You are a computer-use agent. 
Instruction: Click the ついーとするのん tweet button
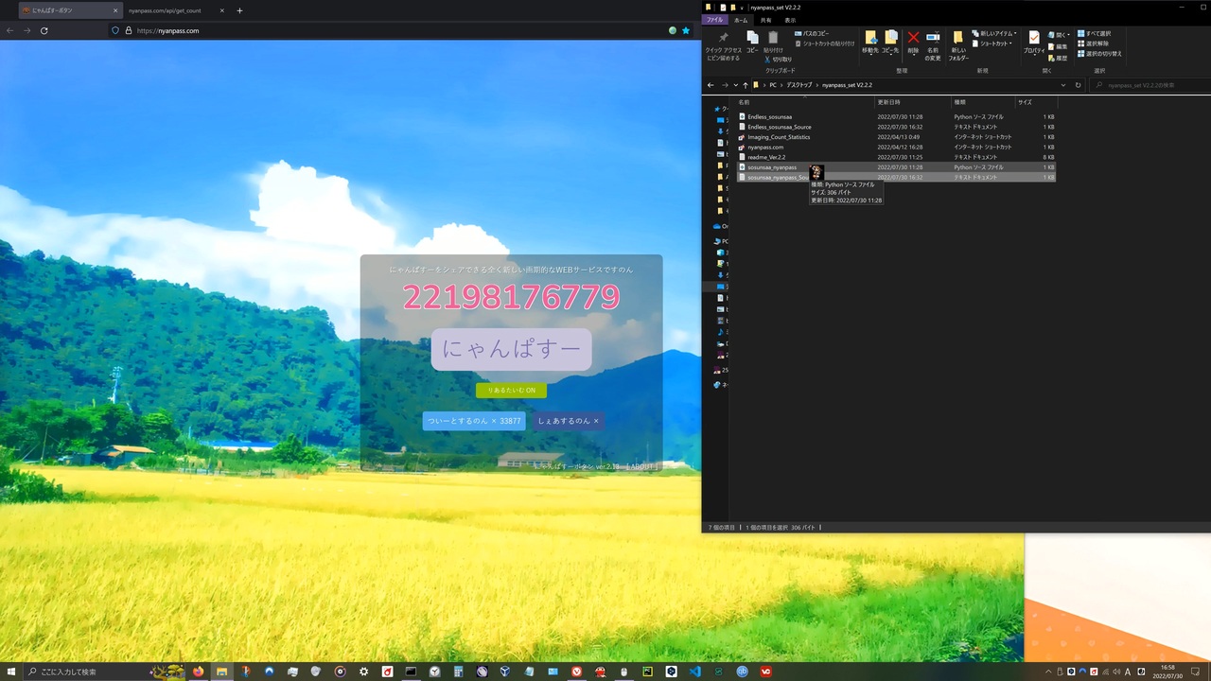pos(473,421)
